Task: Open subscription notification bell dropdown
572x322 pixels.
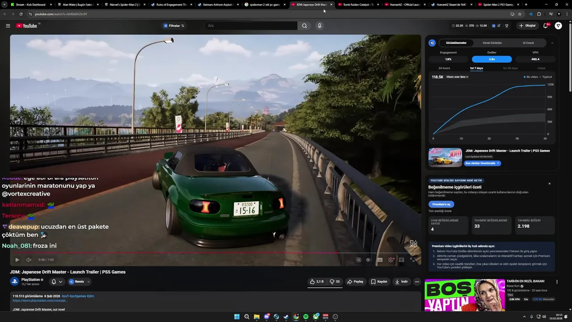Action: tap(57, 282)
